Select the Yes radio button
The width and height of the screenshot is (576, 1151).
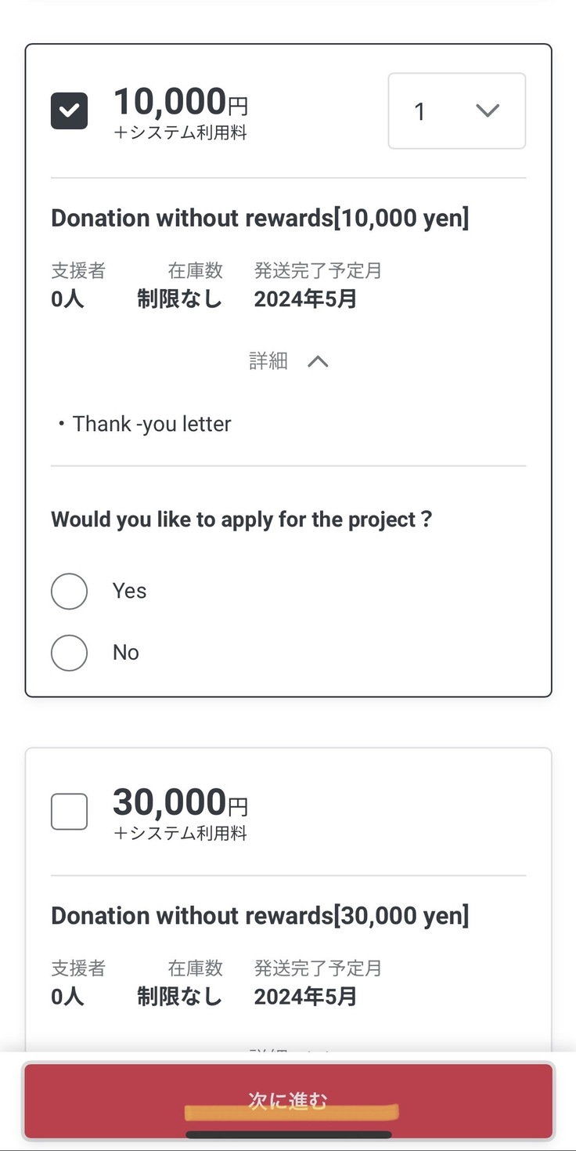[x=69, y=591]
